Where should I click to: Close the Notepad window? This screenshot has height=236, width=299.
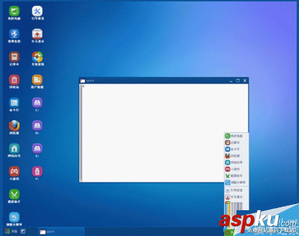245,81
